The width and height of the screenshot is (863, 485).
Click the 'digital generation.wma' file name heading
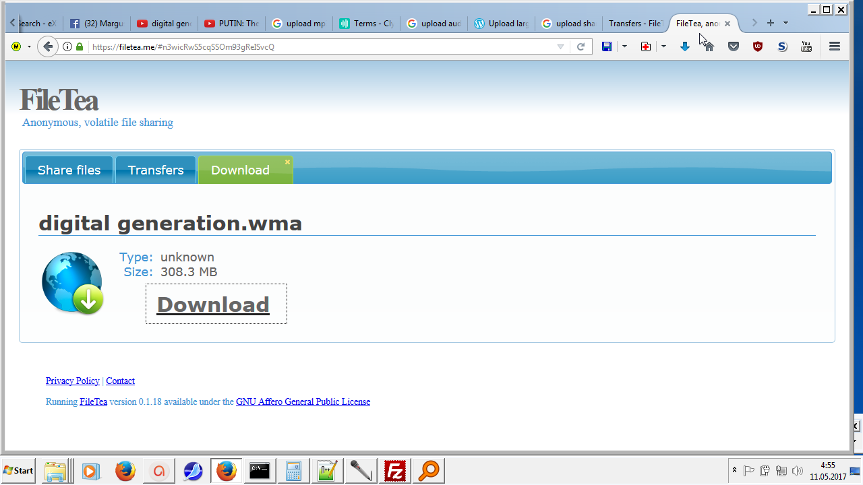(x=171, y=223)
